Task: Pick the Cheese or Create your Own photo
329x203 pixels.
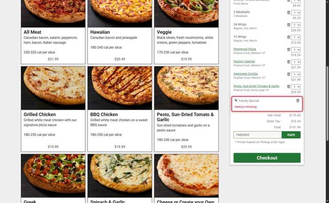Action: (186, 176)
